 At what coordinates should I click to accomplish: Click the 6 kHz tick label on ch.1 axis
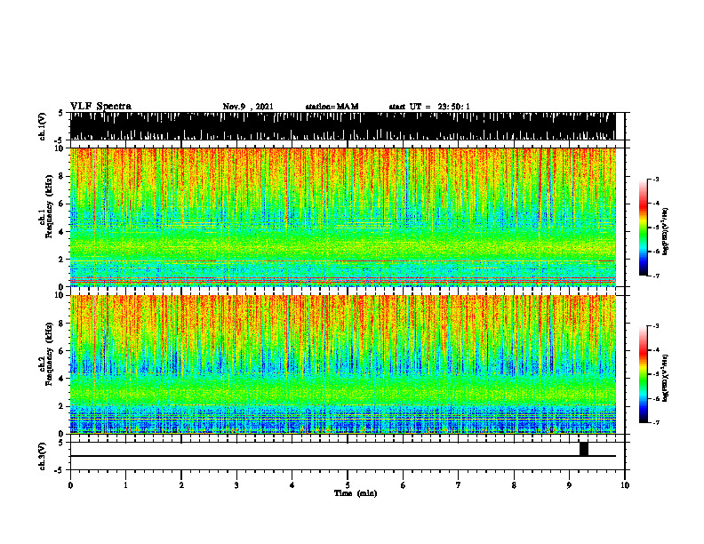point(62,204)
